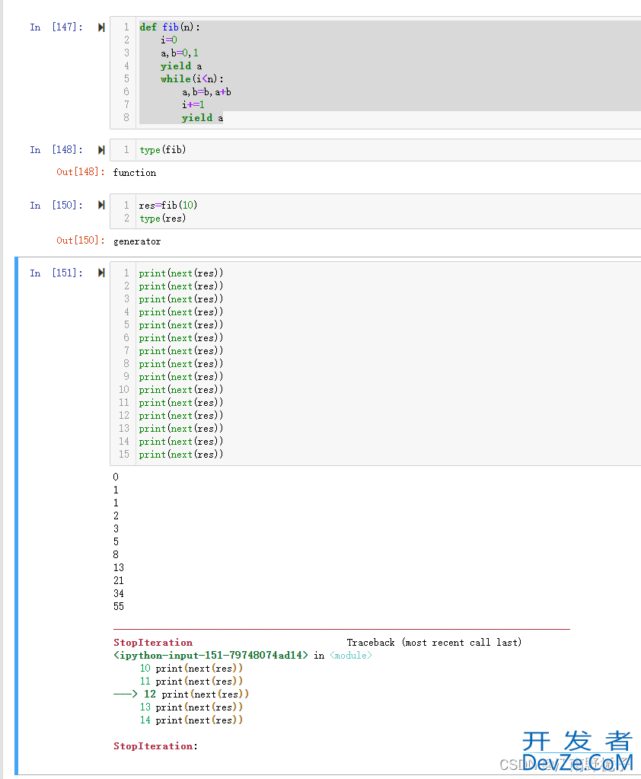Click output value 34
This screenshot has height=779, width=641.
(x=119, y=594)
